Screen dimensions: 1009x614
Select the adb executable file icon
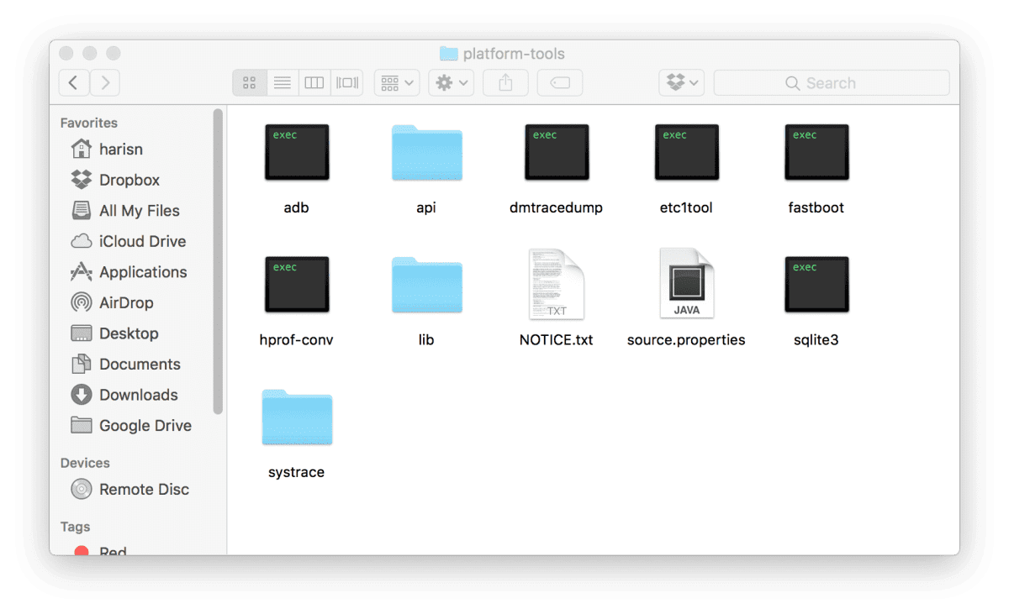[297, 152]
